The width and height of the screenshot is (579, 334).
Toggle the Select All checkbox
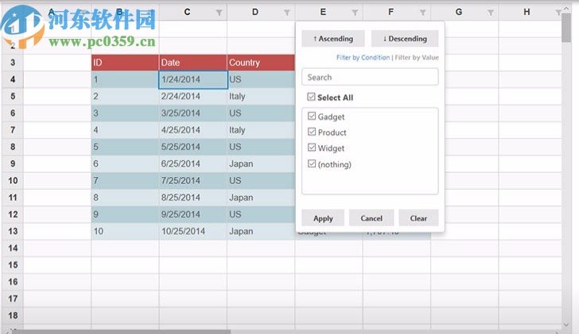pos(312,98)
